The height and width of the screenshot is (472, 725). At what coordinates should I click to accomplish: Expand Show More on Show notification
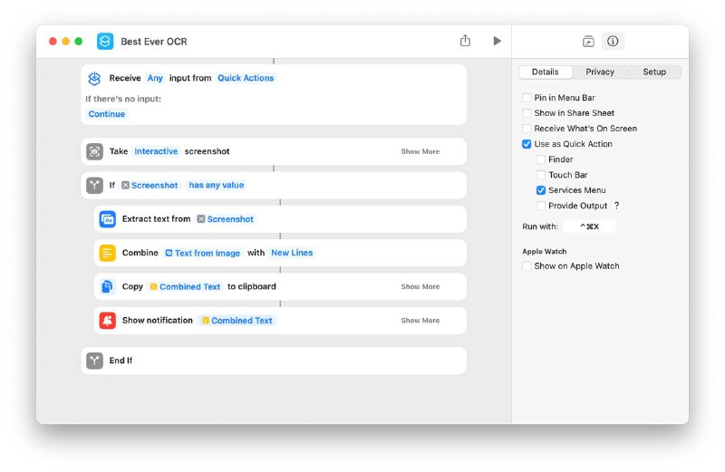click(x=420, y=321)
